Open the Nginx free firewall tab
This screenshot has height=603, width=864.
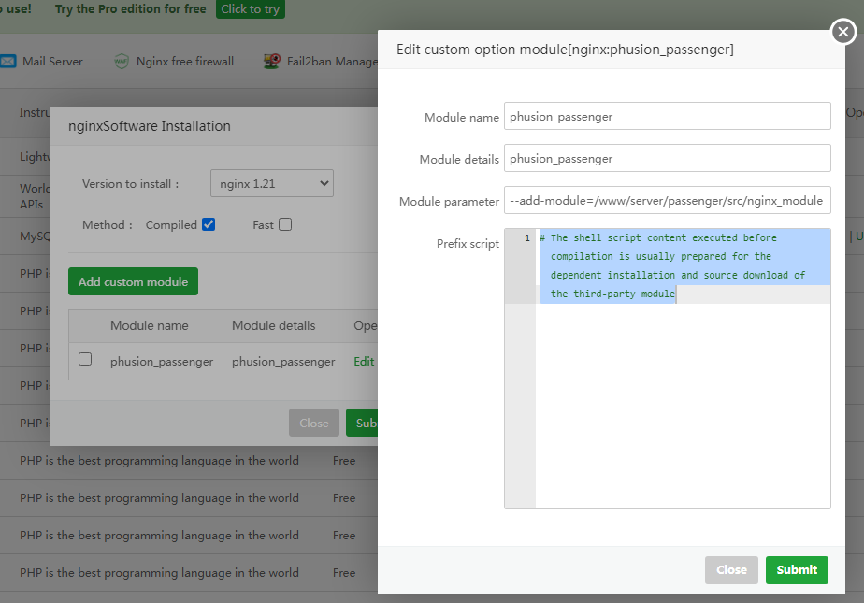tap(185, 62)
